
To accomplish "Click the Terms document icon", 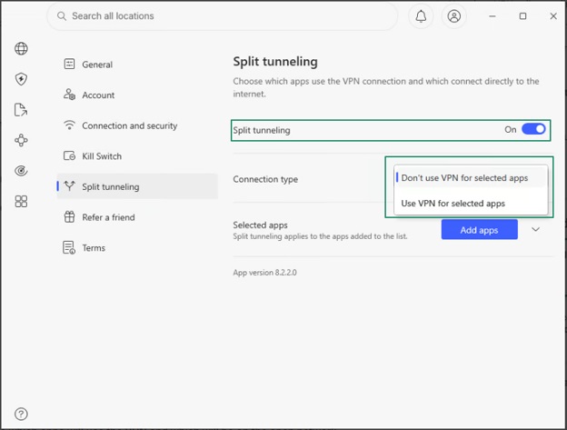I will click(x=69, y=248).
